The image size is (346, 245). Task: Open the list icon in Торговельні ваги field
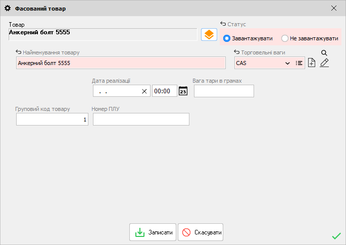click(299, 63)
